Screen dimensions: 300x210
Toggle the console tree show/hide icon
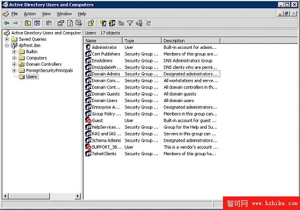point(37,23)
